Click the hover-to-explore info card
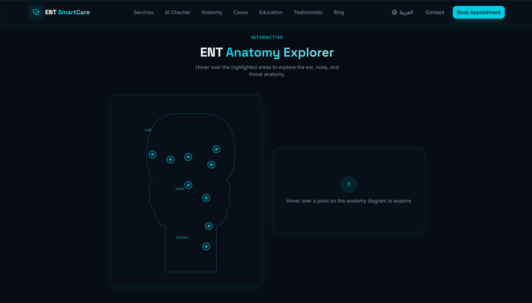 348,214
